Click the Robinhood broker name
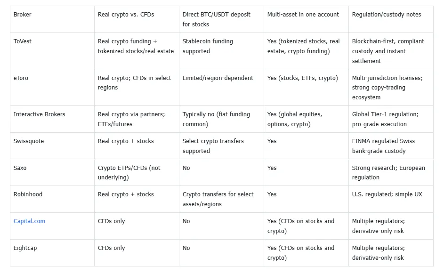This screenshot has width=444, height=274. pos(28,194)
